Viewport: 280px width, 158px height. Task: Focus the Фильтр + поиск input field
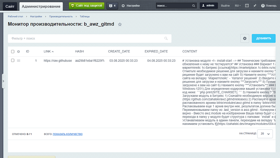point(87,38)
